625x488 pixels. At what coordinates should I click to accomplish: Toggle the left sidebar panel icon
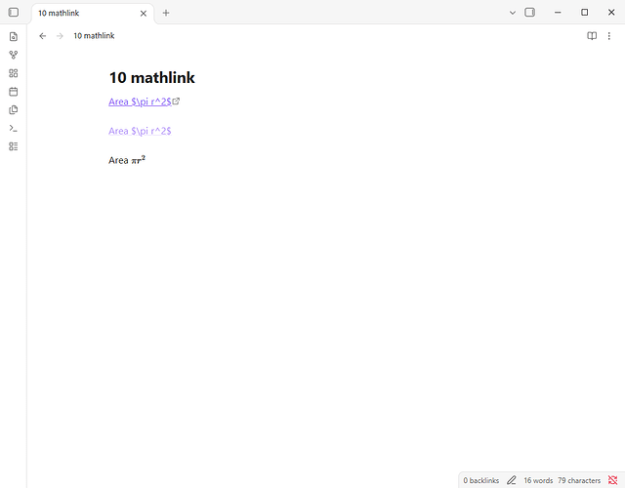14,13
